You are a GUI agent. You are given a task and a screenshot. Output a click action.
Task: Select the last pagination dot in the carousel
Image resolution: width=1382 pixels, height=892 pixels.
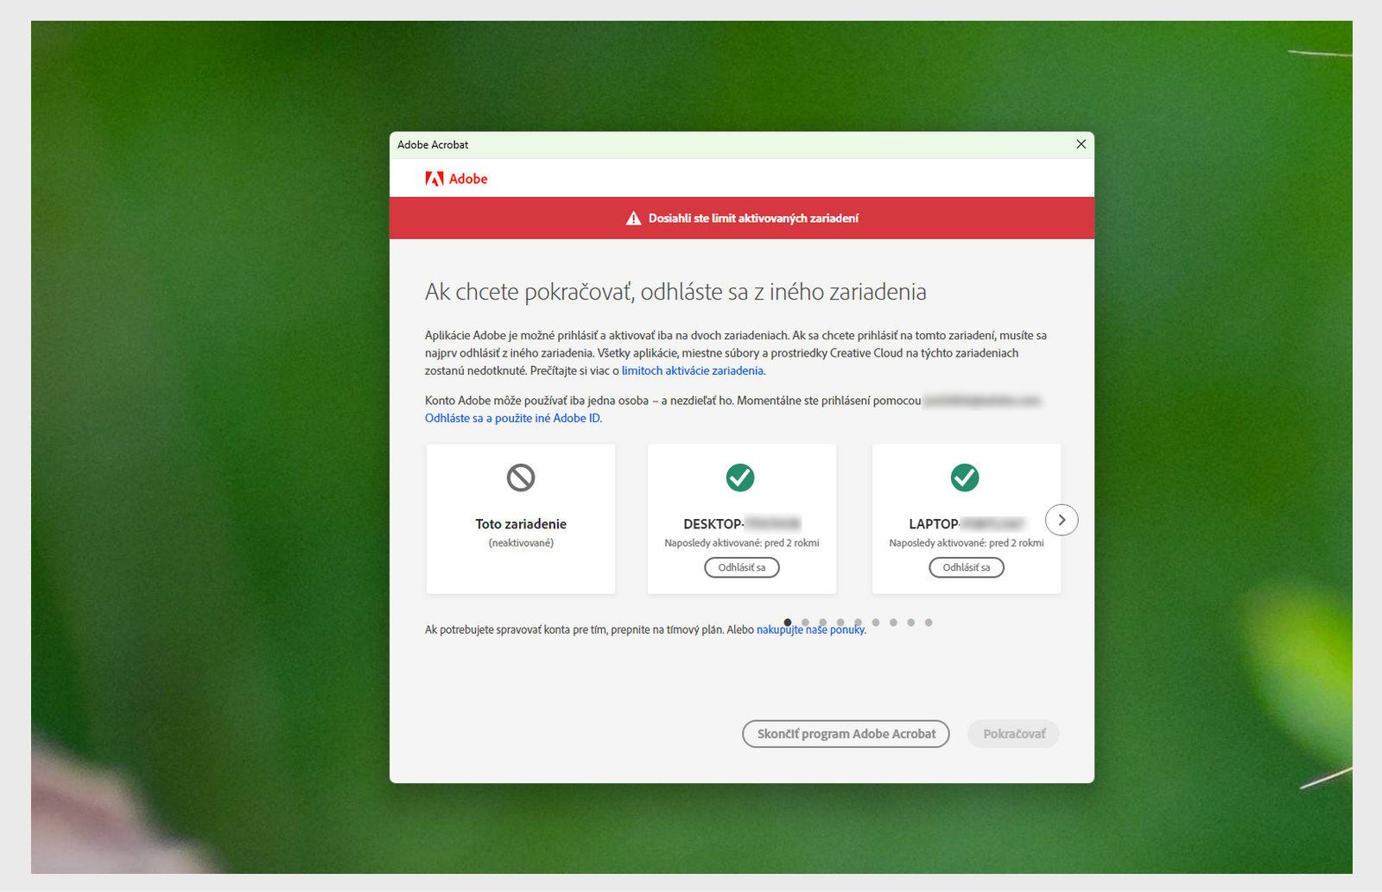tap(929, 622)
